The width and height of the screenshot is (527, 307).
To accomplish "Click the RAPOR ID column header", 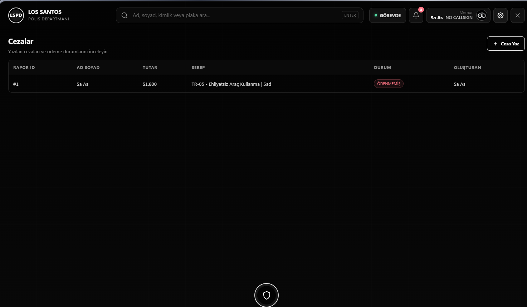I will 24,68.
